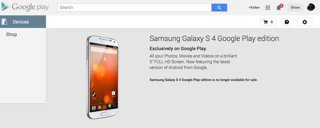This screenshot has height=128, width=320.
Task: Click the Samsung Galaxy S 4 title
Action: (x=214, y=39)
